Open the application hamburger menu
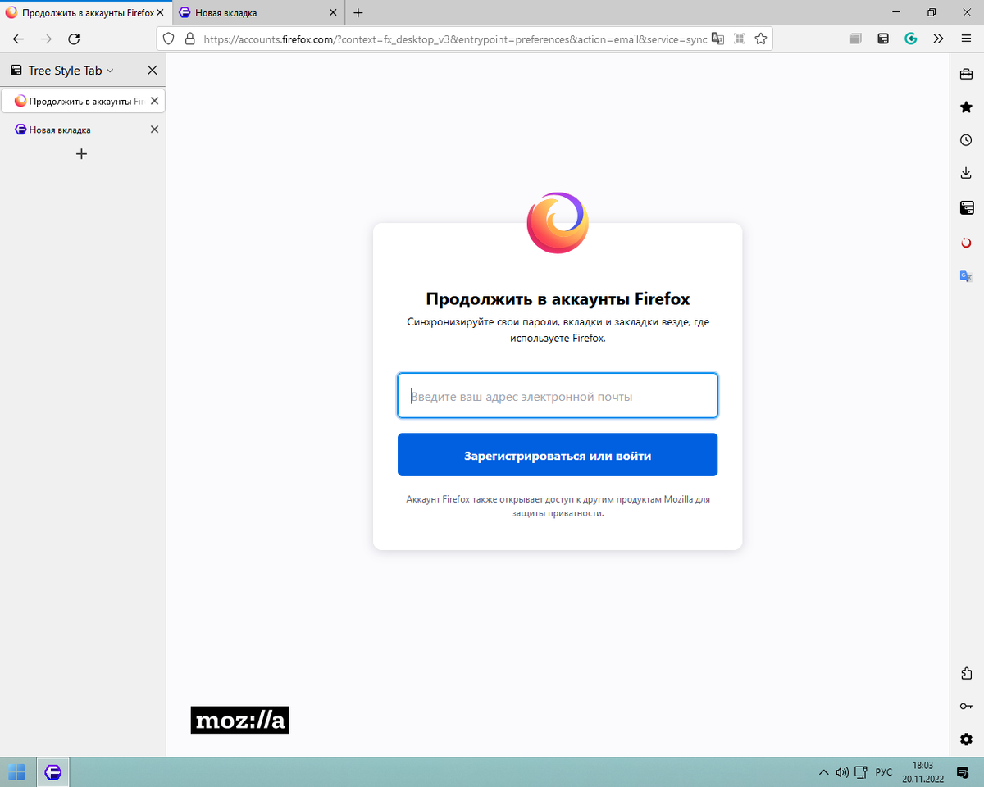This screenshot has height=787, width=984. click(964, 39)
